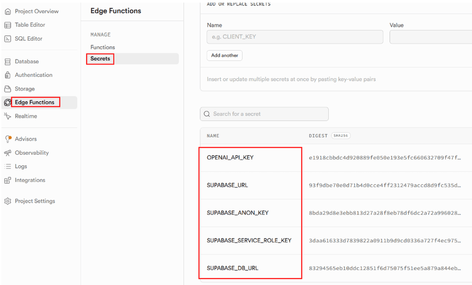Click the Advisors lightbulb icon
The image size is (472, 285).
[8, 139]
